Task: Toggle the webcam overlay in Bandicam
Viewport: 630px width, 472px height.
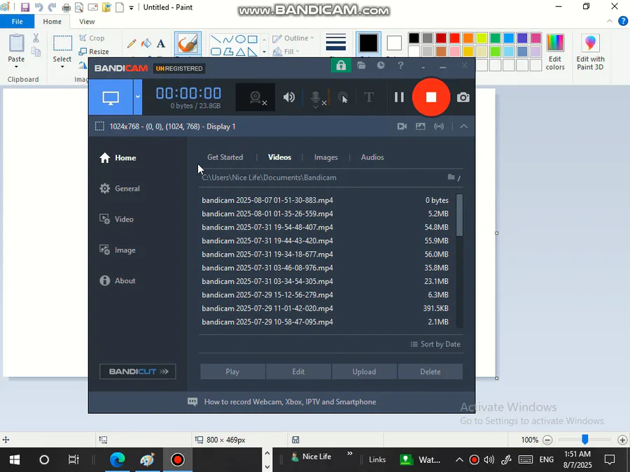Action: pos(255,97)
